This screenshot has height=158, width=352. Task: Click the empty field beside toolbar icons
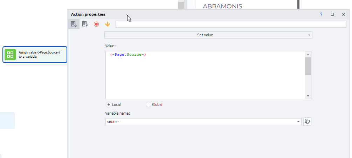tap(230, 24)
